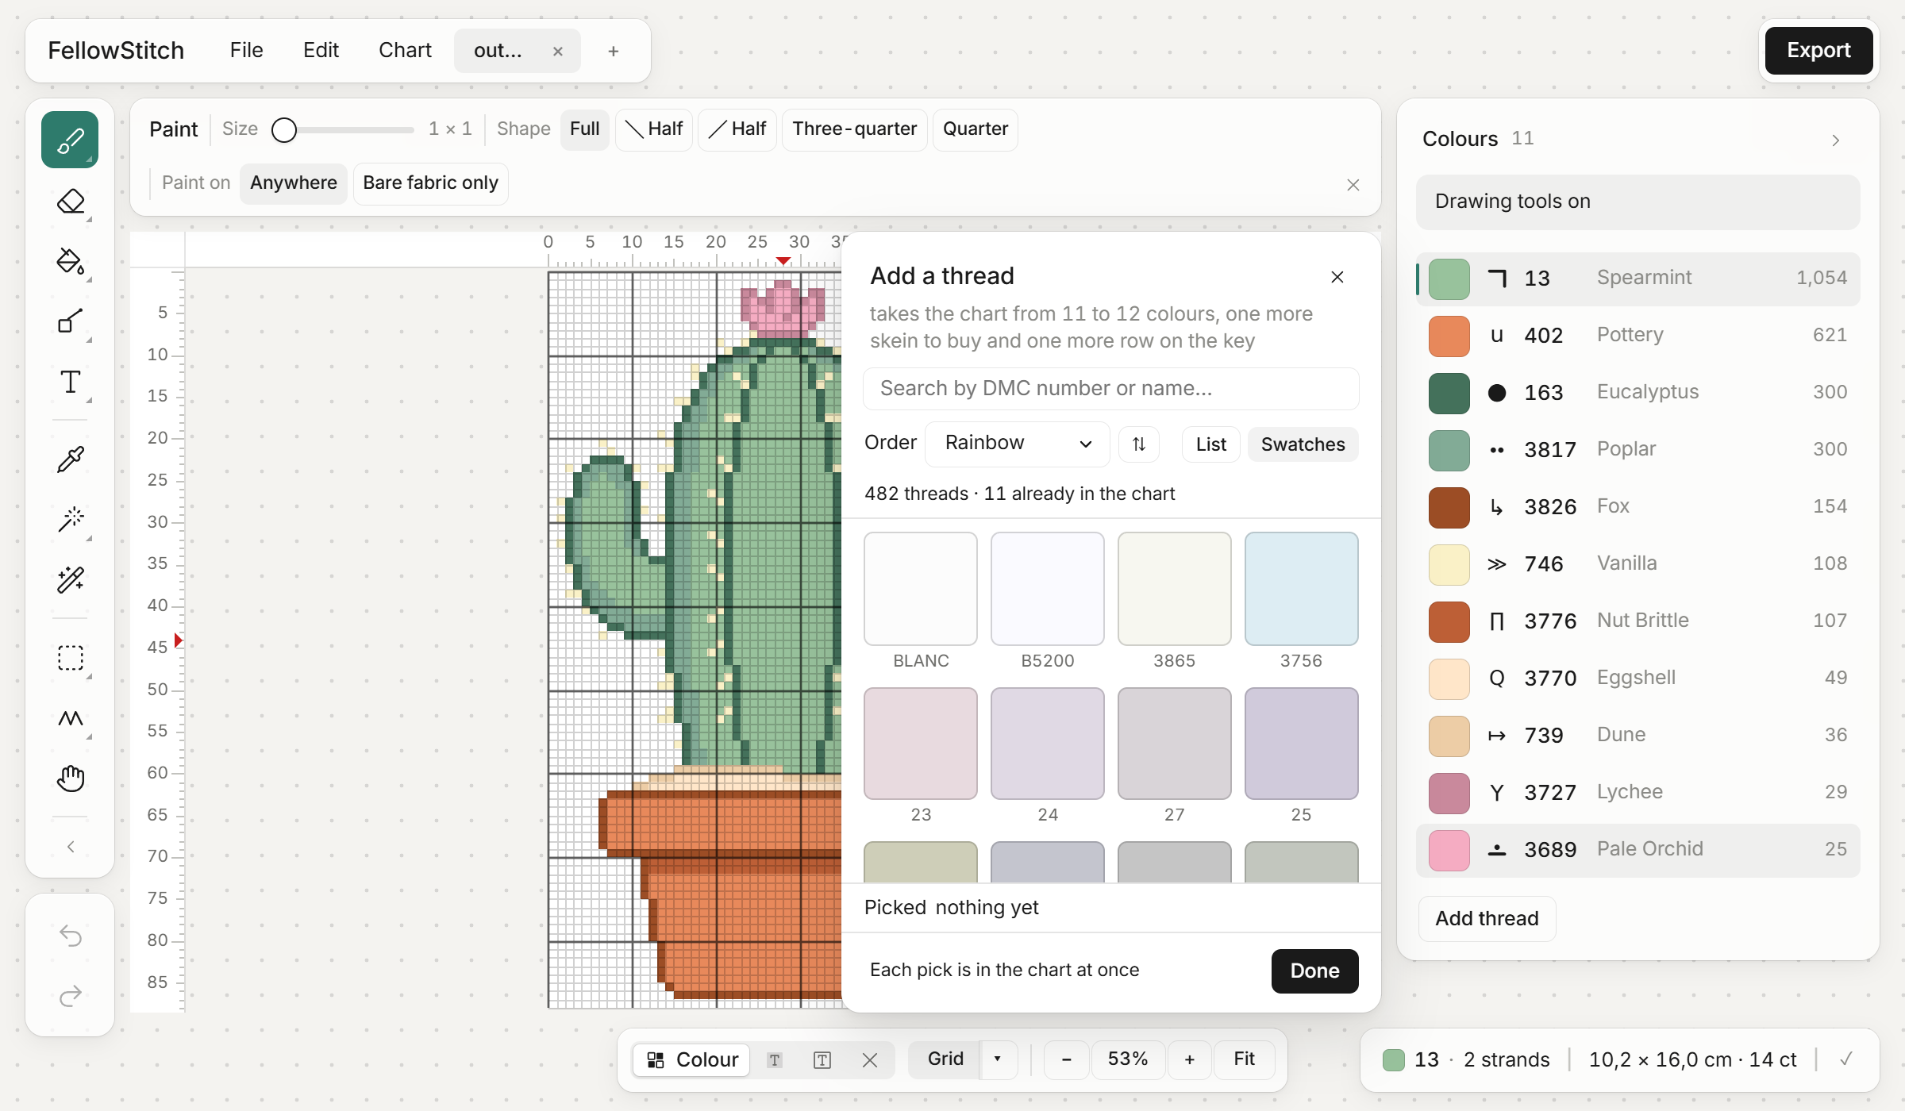Select the Magic wand tool
1905x1111 pixels.
click(x=70, y=519)
